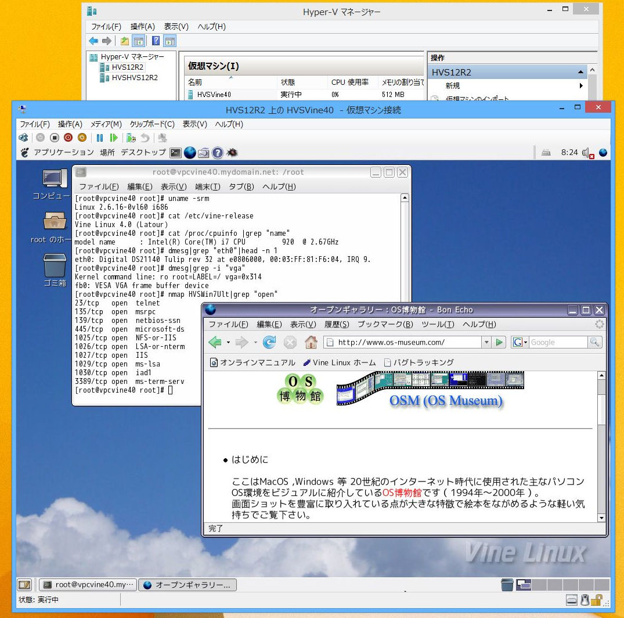Click the red OS博物館 link in page text
Image resolution: width=624 pixels, height=618 pixels.
(402, 493)
